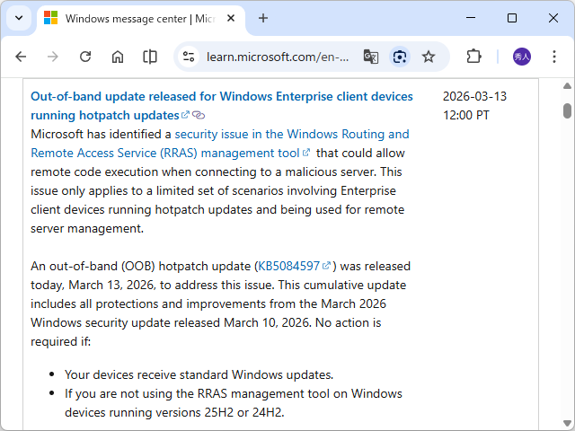This screenshot has width=575, height=431.
Task: Open the user profile avatar menu
Action: tap(522, 57)
